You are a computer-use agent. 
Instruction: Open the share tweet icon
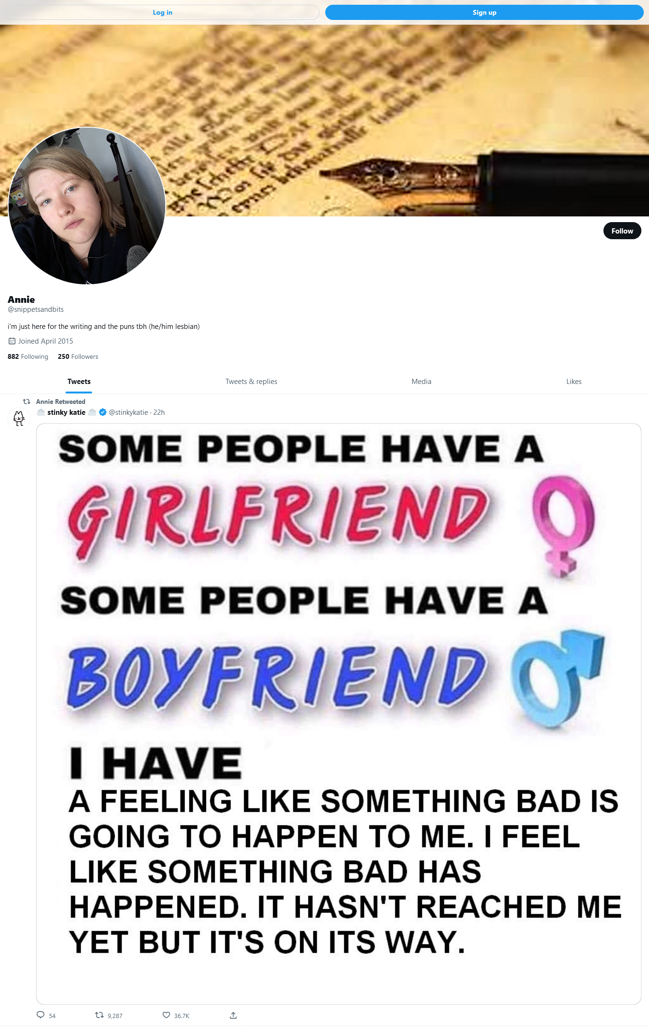pyautogui.click(x=233, y=1015)
